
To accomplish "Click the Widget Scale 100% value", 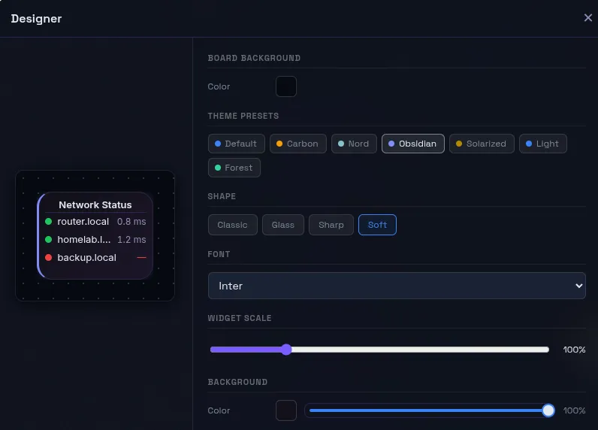I will 574,350.
